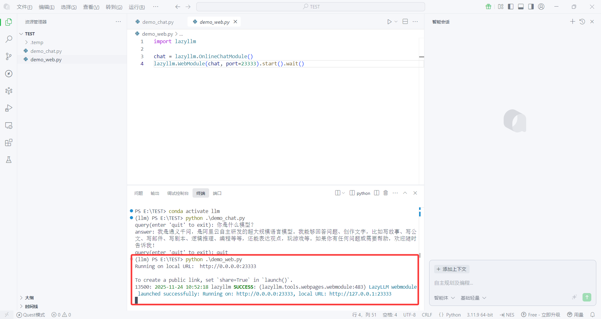601x319 pixels.
Task: Open View menu 查看(V)
Action: (x=91, y=7)
